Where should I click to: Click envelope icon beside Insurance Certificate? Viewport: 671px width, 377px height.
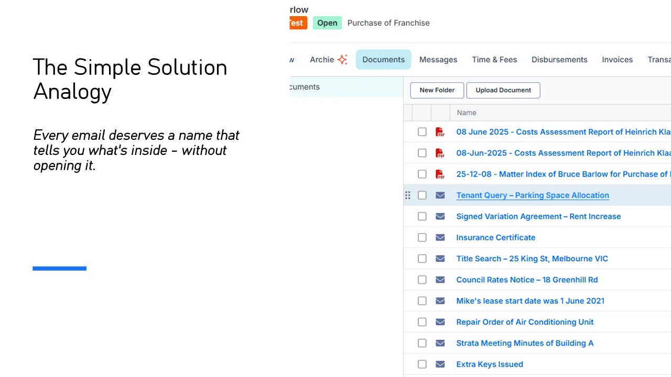440,238
